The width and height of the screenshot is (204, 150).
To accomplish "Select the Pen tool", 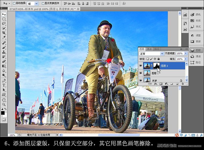I will click(4, 81).
